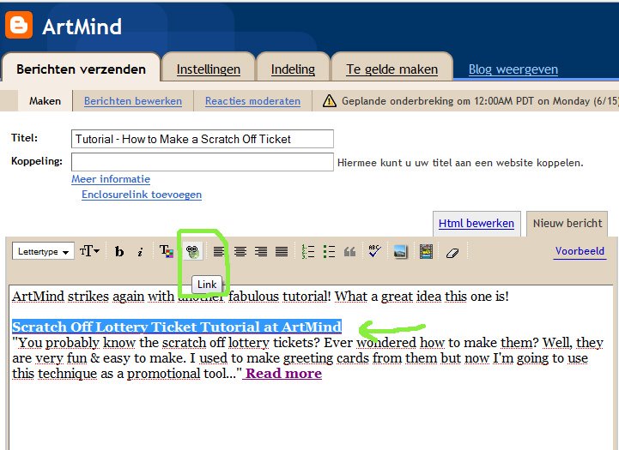Click the warning triangle icon
Screen dimensions: 619x450
329,101
